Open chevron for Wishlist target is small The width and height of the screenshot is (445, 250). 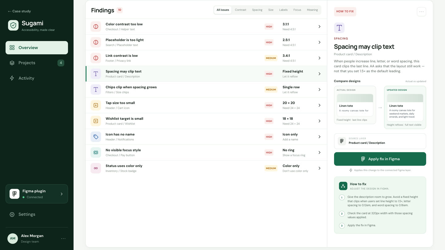coord(320,121)
